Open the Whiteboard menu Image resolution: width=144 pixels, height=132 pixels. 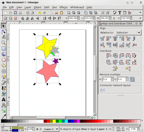coord(77,7)
